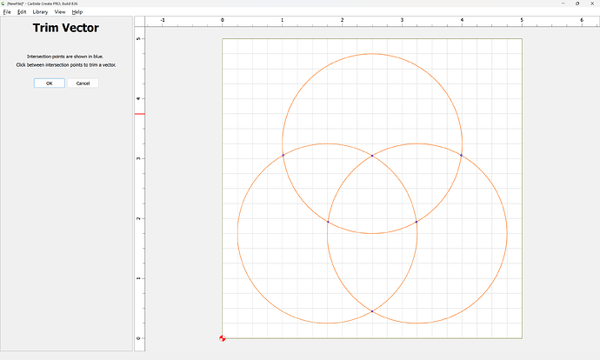Viewport: 600px width, 360px height.
Task: Open the View menu
Action: 60,12
